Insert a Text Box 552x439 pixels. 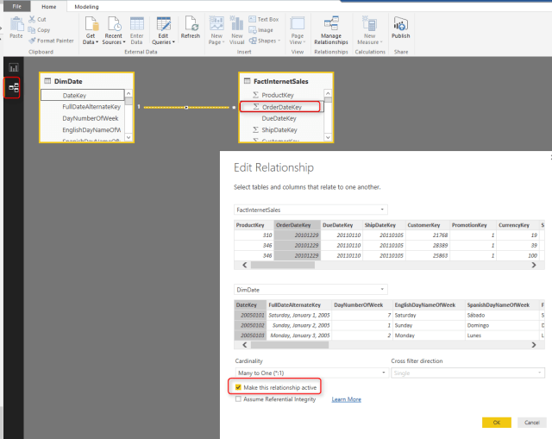pos(264,19)
